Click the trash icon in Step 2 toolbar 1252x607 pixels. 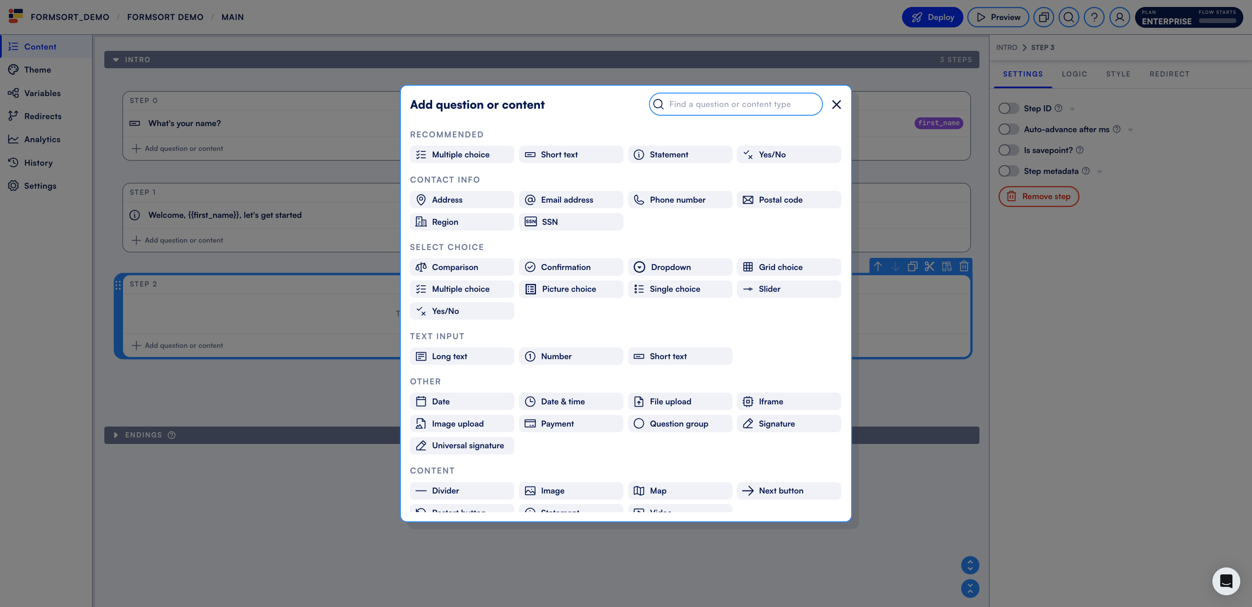964,266
